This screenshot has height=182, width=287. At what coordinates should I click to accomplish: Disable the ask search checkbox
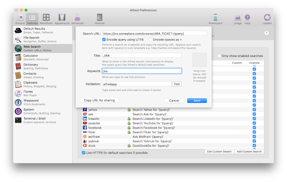tap(254, 114)
